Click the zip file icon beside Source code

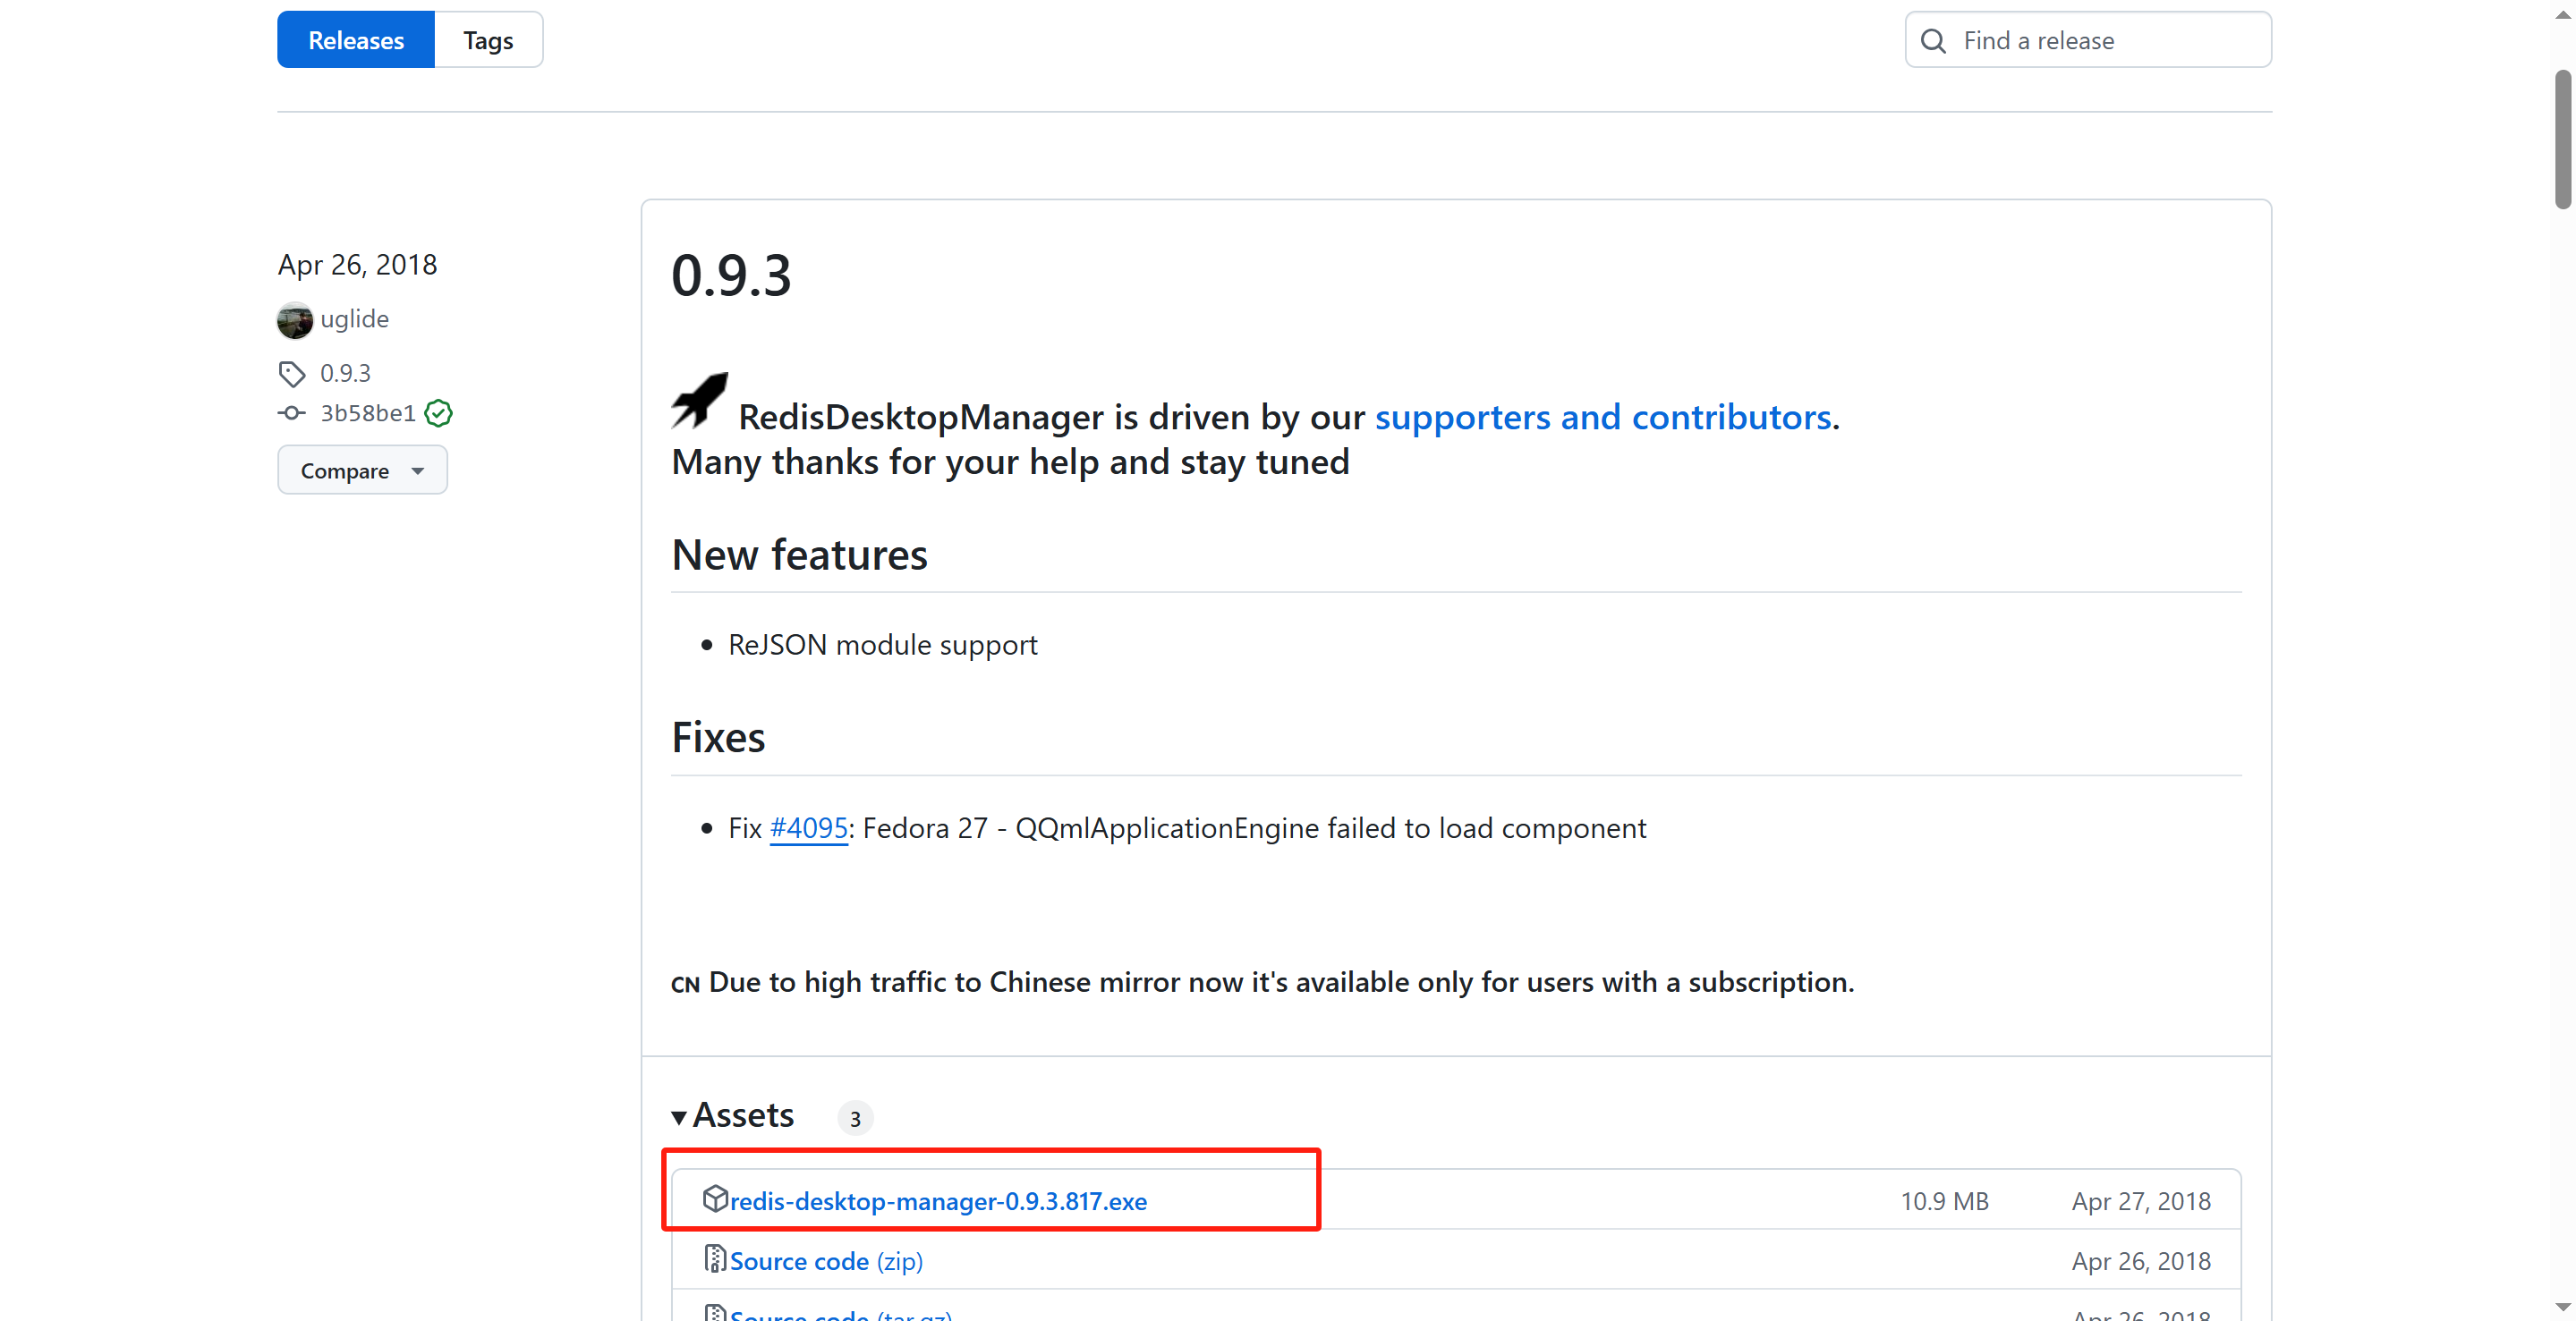point(714,1259)
